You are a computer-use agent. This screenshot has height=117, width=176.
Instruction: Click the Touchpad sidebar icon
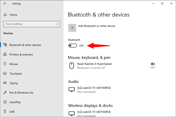[5, 73]
